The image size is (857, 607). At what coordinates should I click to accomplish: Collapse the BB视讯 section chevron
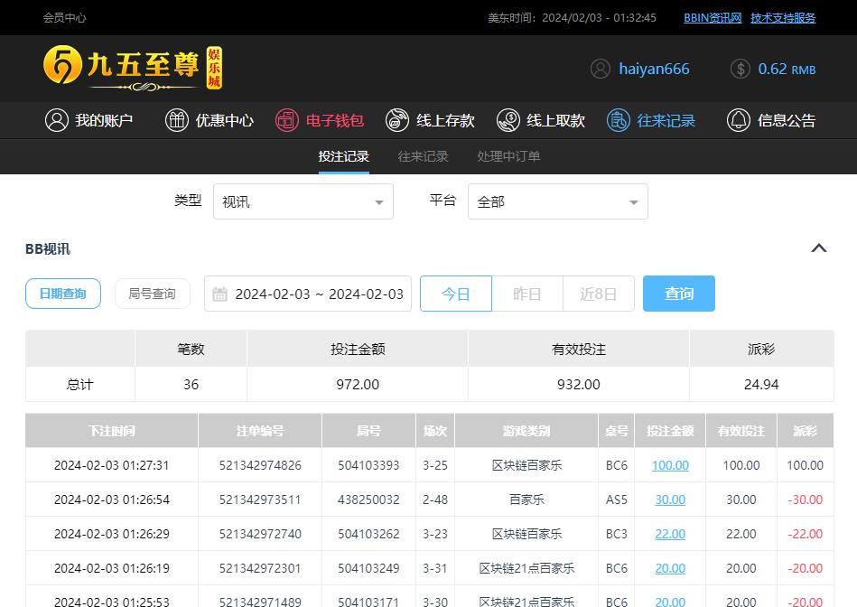tap(819, 248)
